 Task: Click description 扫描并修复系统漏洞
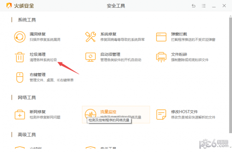pyautogui.click(x=45, y=40)
